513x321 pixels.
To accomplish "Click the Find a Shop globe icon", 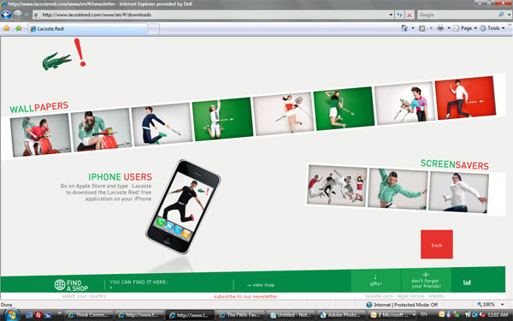I will [x=60, y=285].
